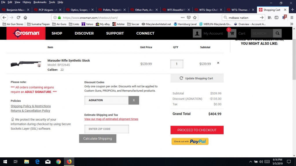Viewport: 296px width, 166px height.
Task: Open Links bookmark folder
Action: [x=74, y=24]
